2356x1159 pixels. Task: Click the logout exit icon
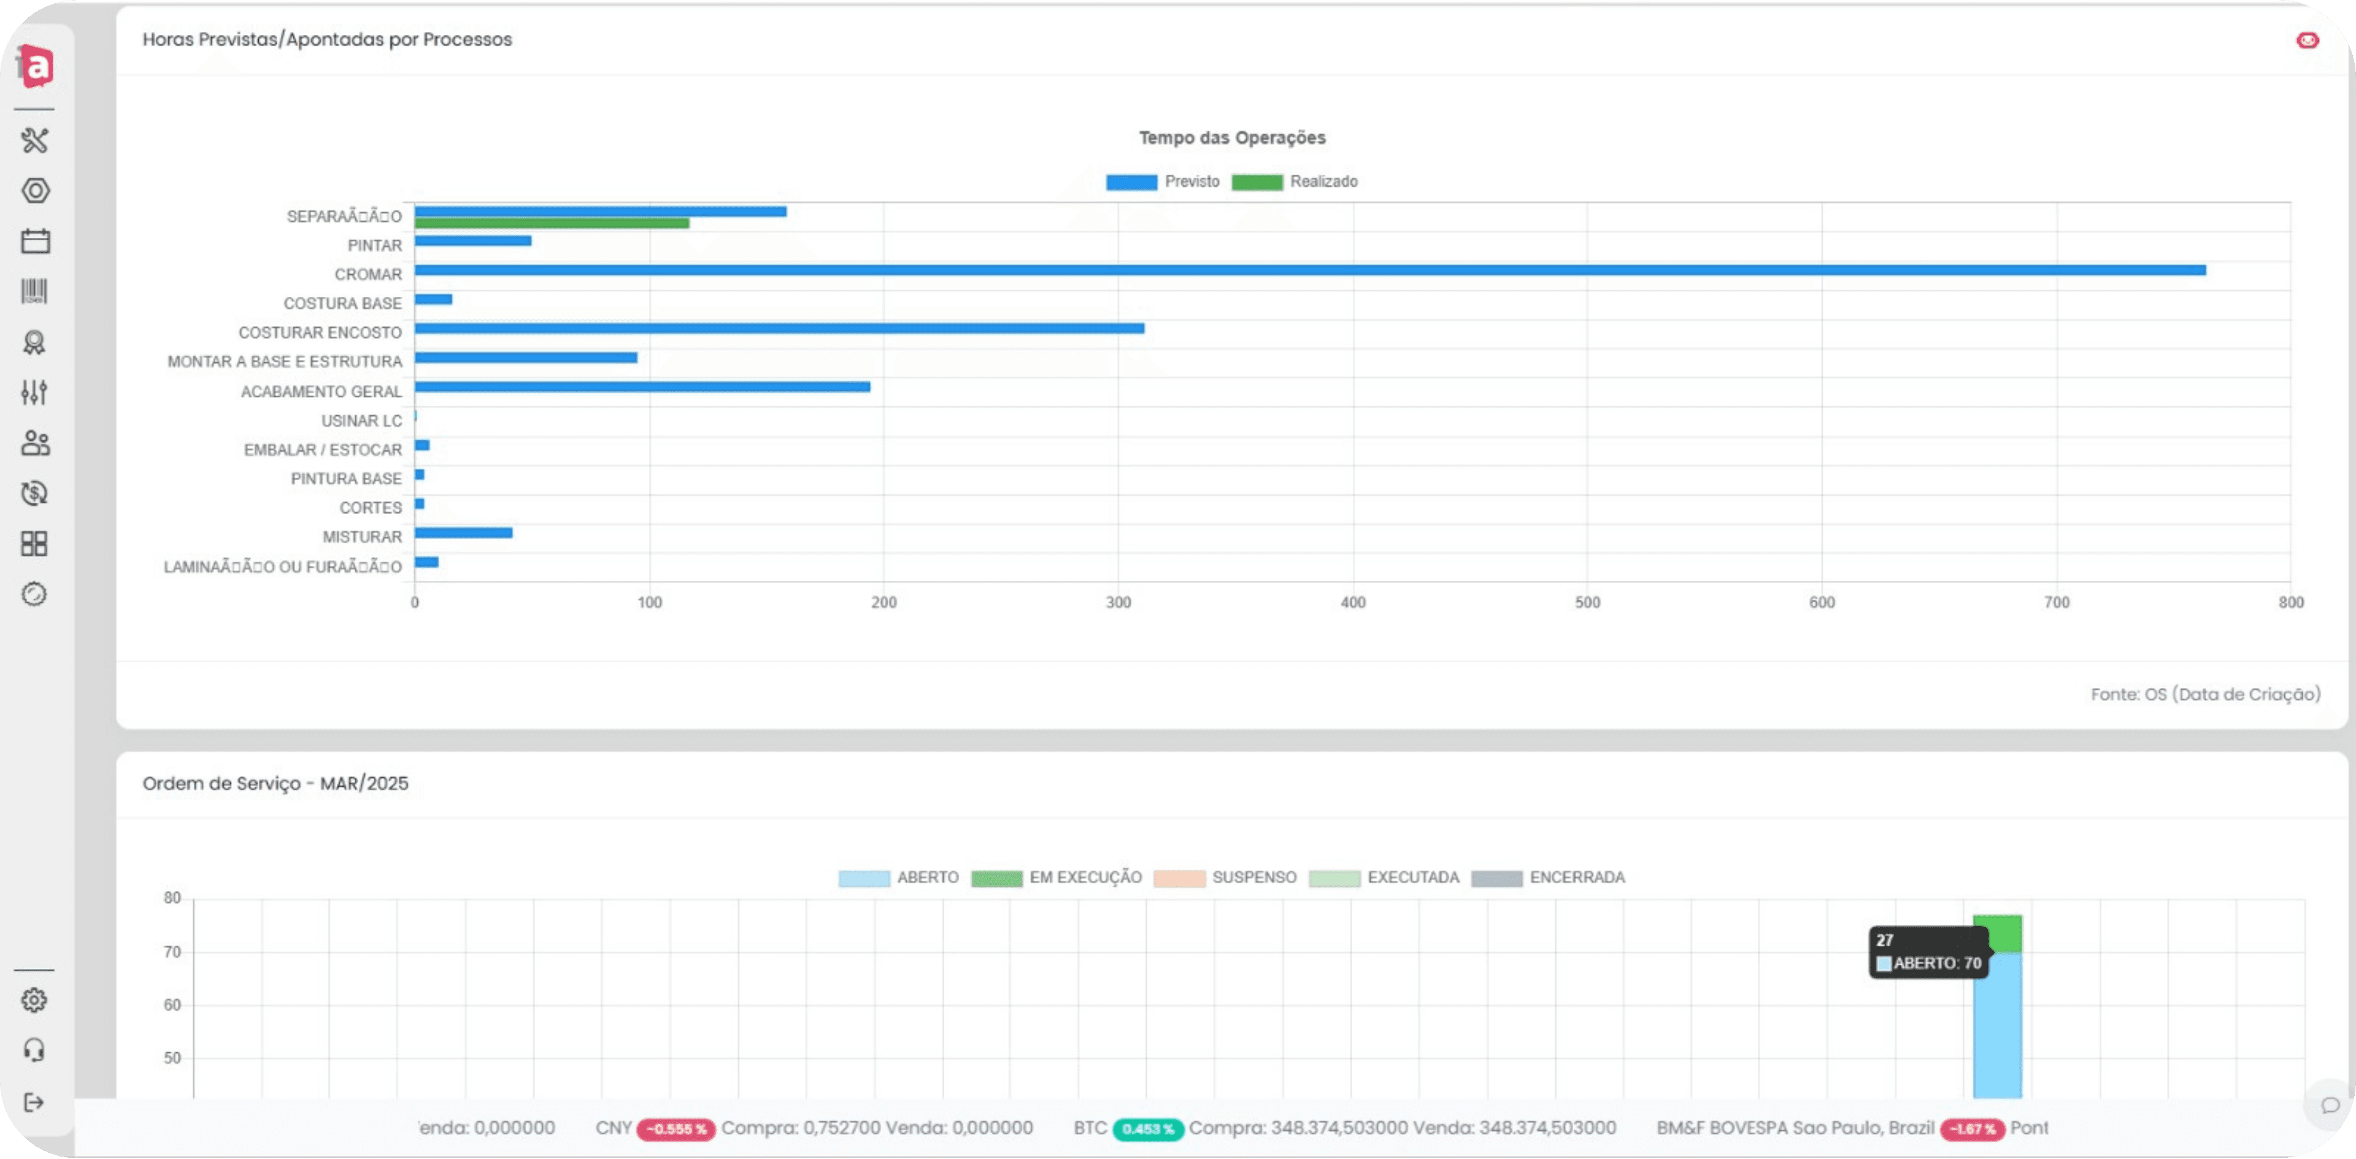(x=35, y=1103)
